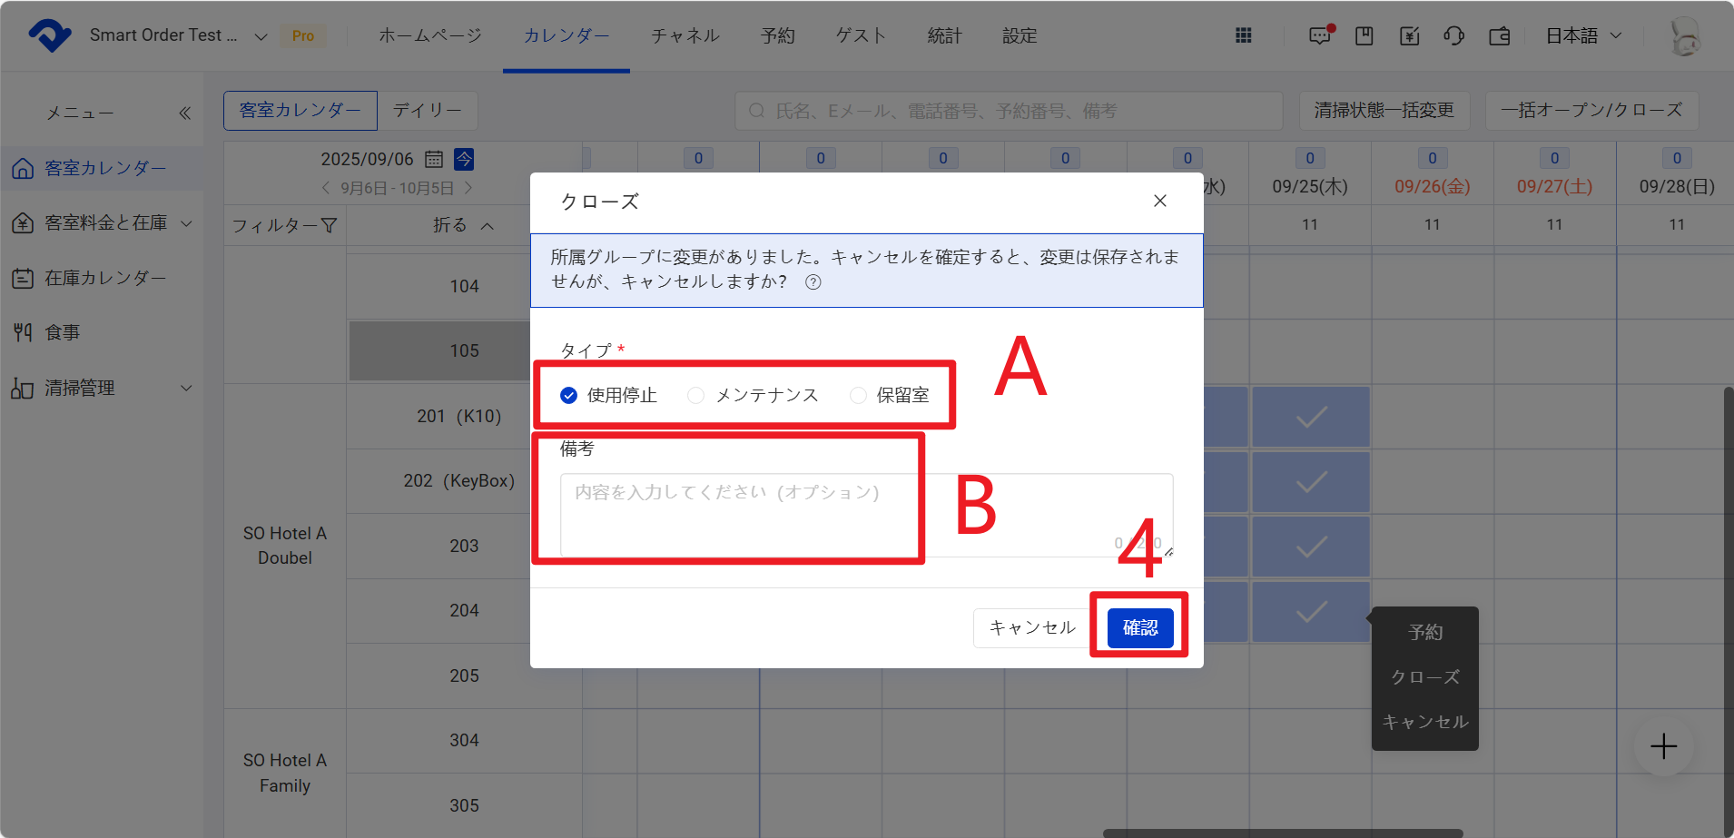Open the 日本語 language dropdown

[1583, 35]
